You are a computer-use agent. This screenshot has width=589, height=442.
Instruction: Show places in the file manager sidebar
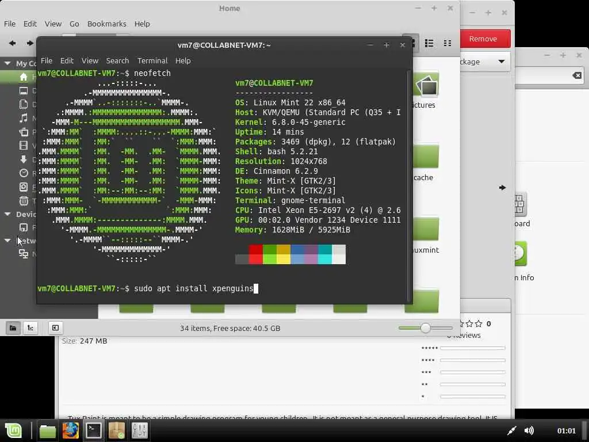(x=13, y=327)
